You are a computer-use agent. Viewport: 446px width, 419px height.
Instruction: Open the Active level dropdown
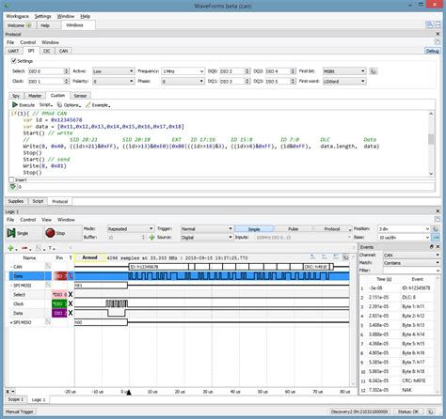coord(113,71)
